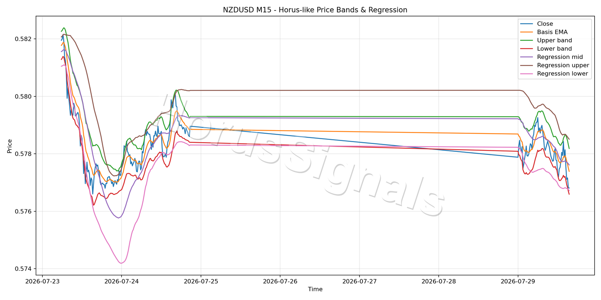Viewport: 601px width, 300px height.
Task: Click the x-axis date 2026-07-23
Action: pos(42,281)
